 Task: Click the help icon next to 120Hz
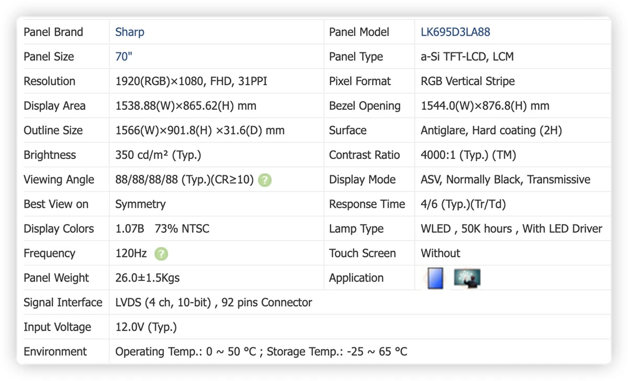161,254
